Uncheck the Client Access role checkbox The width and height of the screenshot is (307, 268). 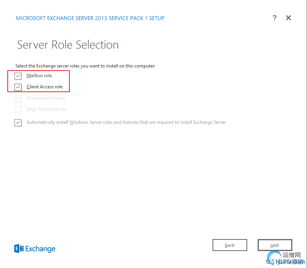coord(18,87)
